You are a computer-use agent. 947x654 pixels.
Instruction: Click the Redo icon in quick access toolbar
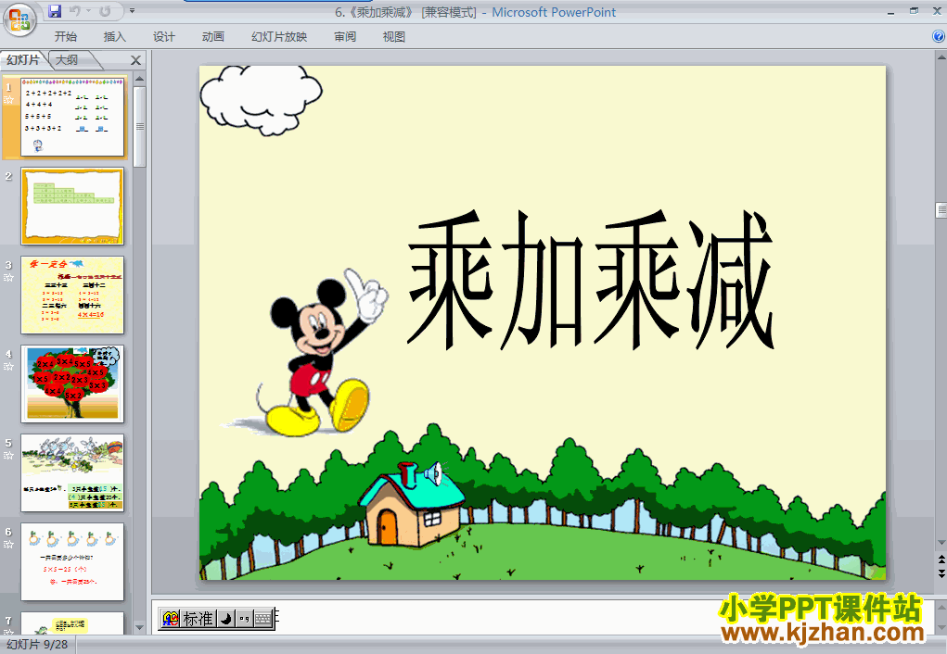pos(105,11)
